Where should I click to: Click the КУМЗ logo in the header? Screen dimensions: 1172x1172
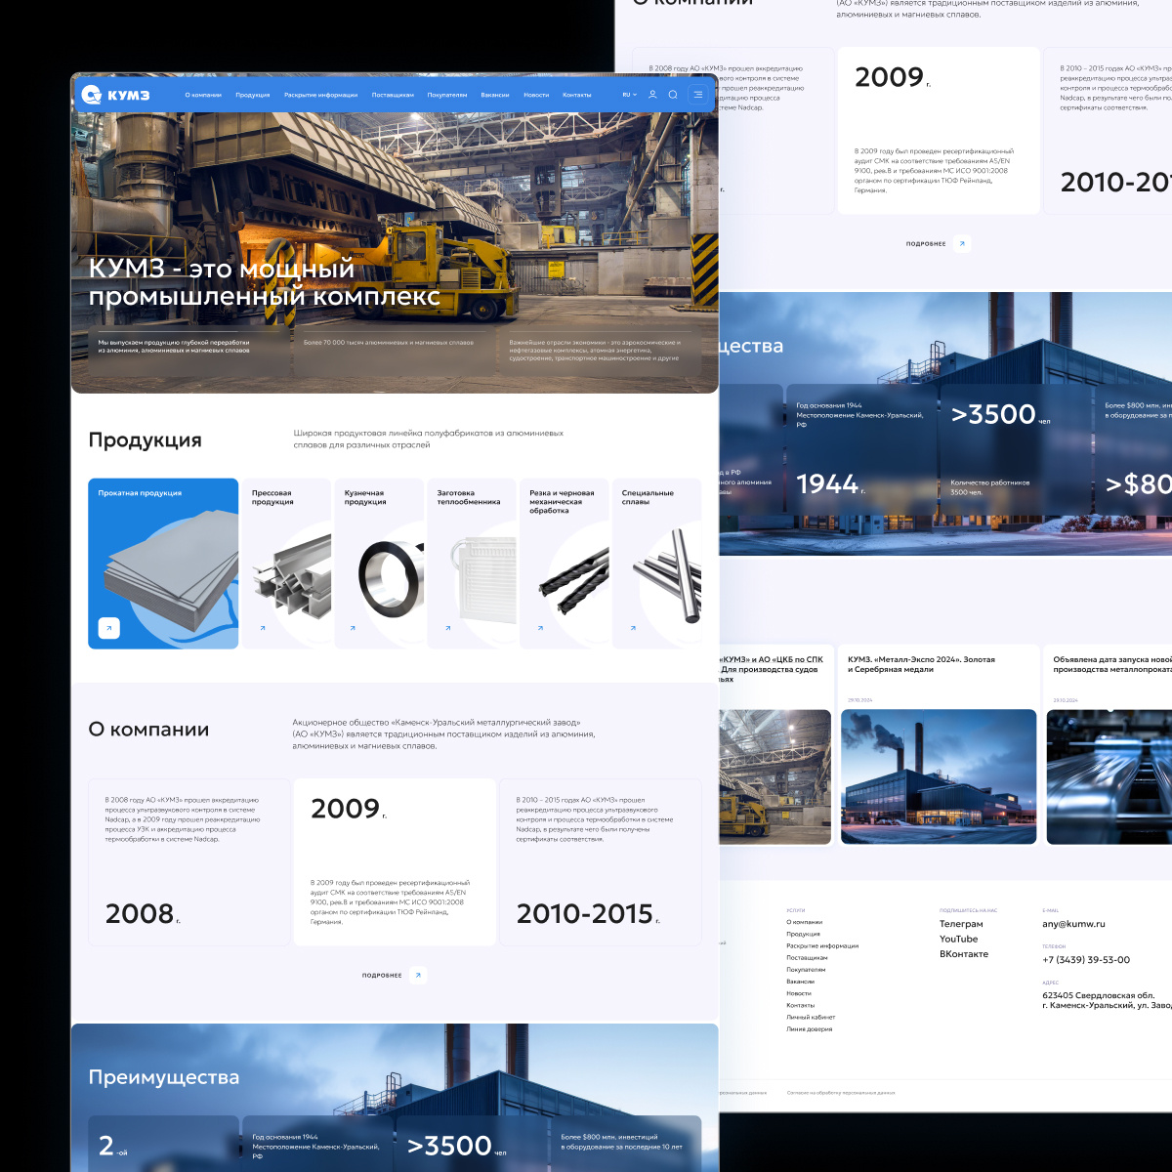[x=115, y=95]
